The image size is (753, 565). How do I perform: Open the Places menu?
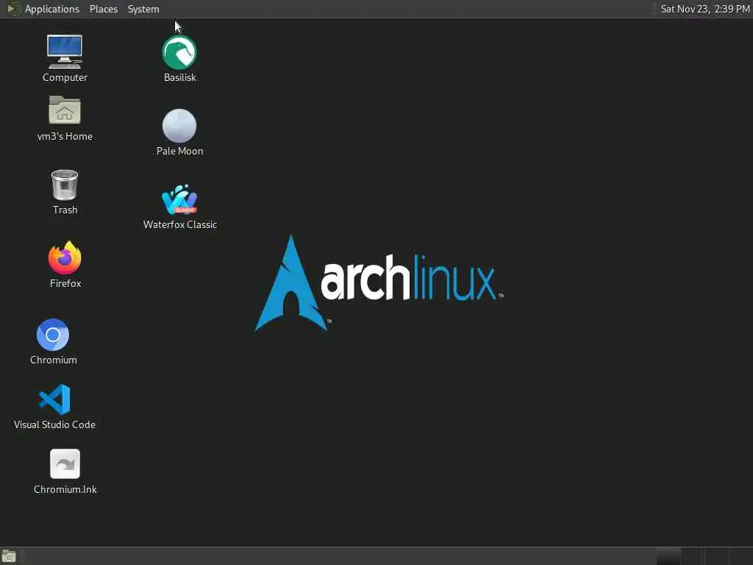click(104, 9)
